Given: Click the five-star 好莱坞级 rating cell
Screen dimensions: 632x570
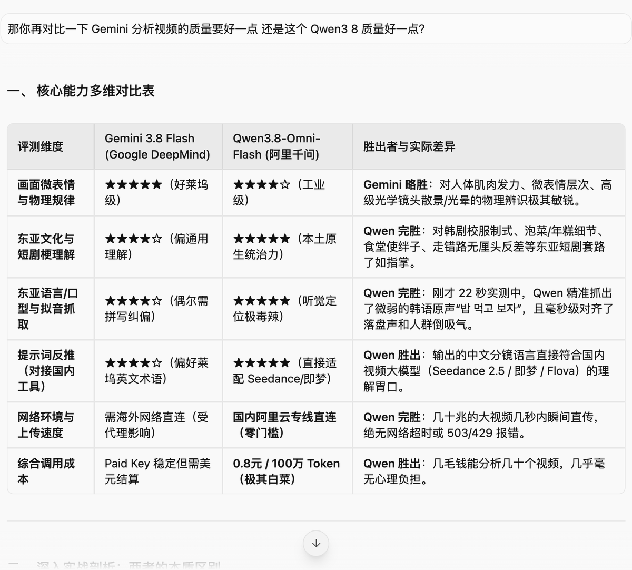Looking at the screenshot, I should point(158,192).
